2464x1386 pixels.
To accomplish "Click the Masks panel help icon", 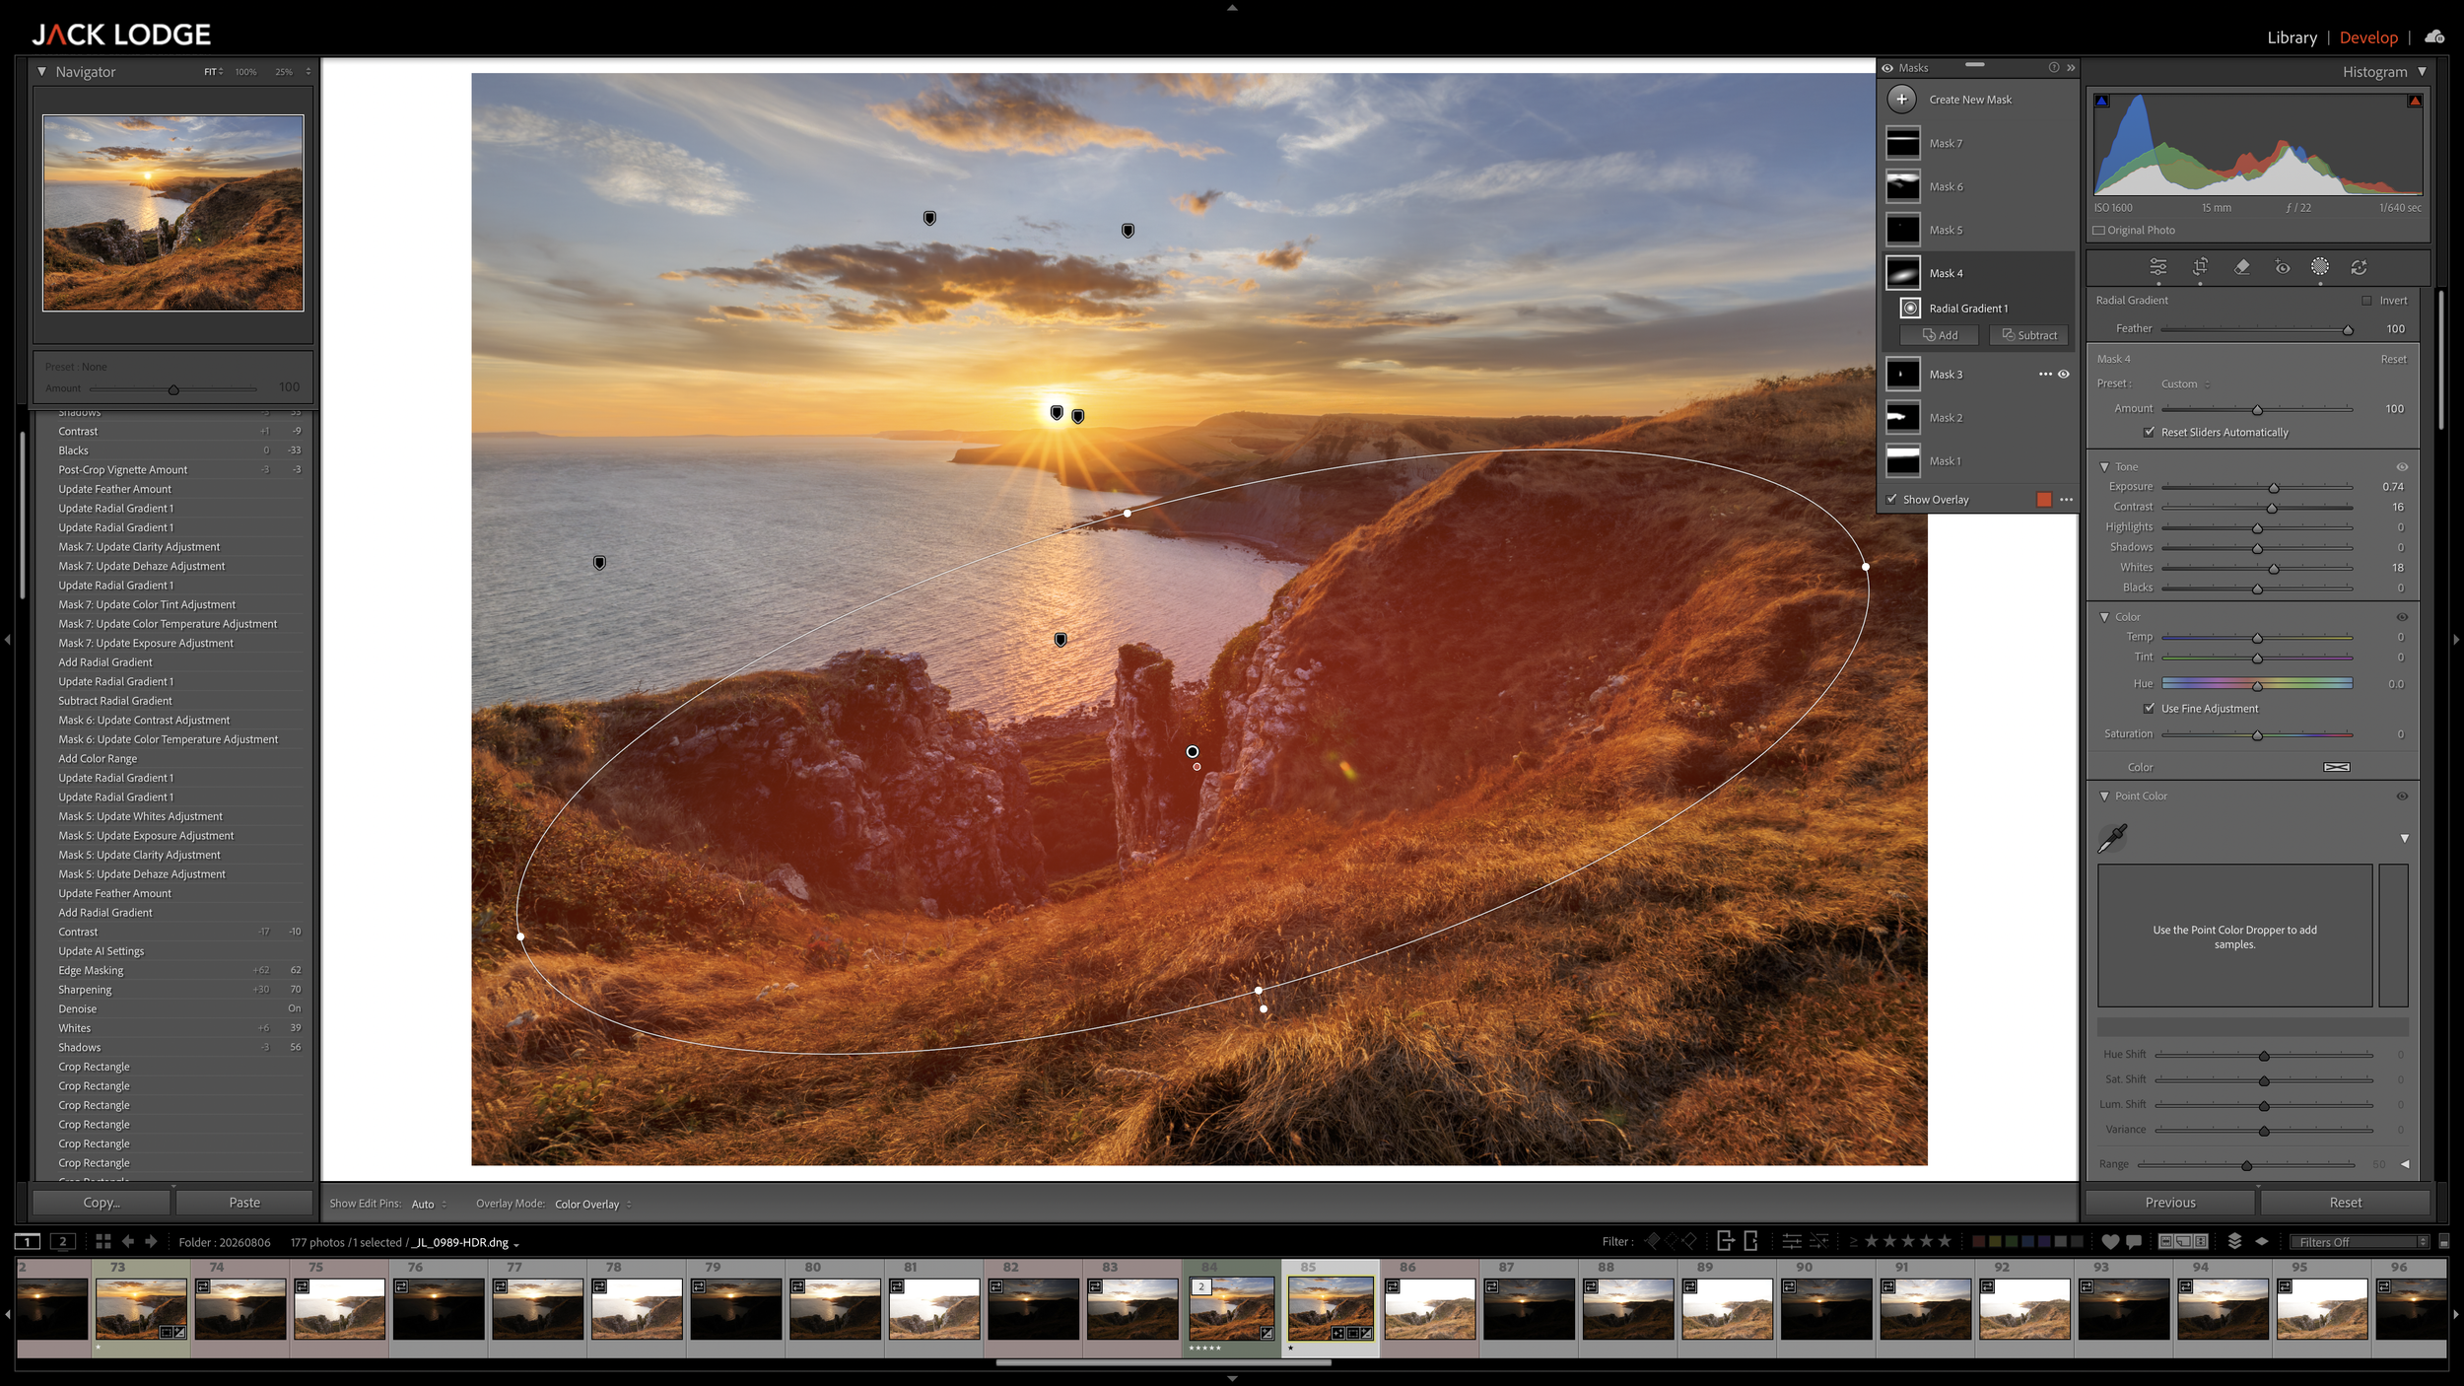I will (x=2054, y=68).
